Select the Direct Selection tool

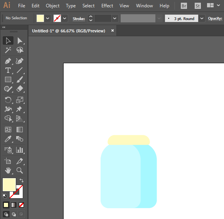20,41
